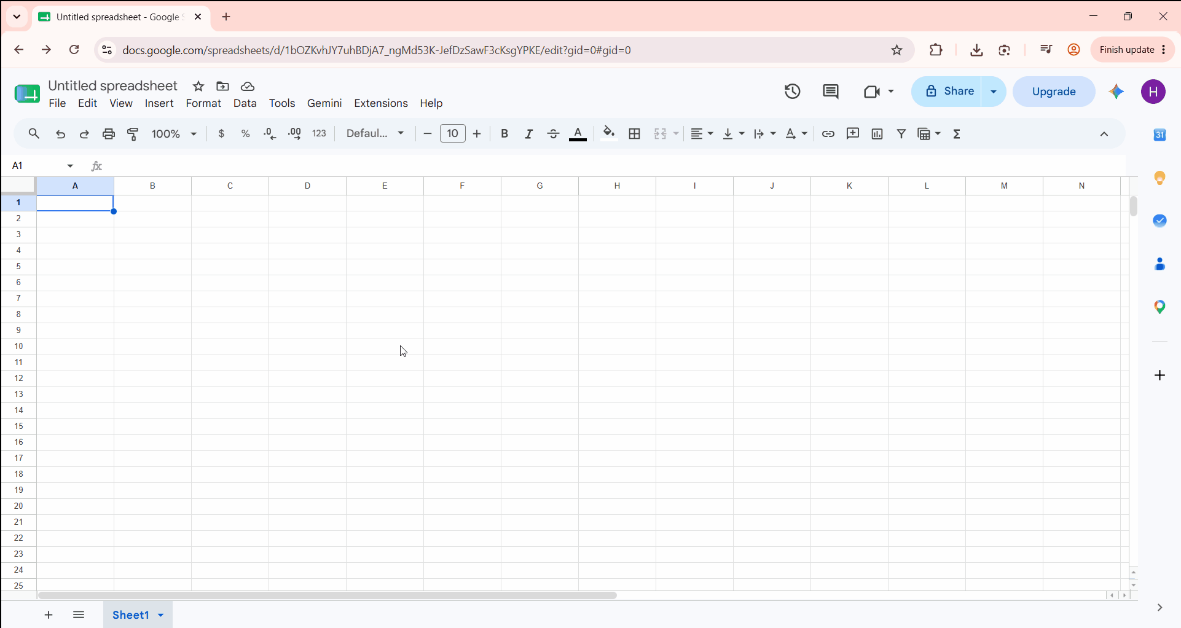The height and width of the screenshot is (628, 1181).
Task: Add a new sheet
Action: pyautogui.click(x=49, y=615)
